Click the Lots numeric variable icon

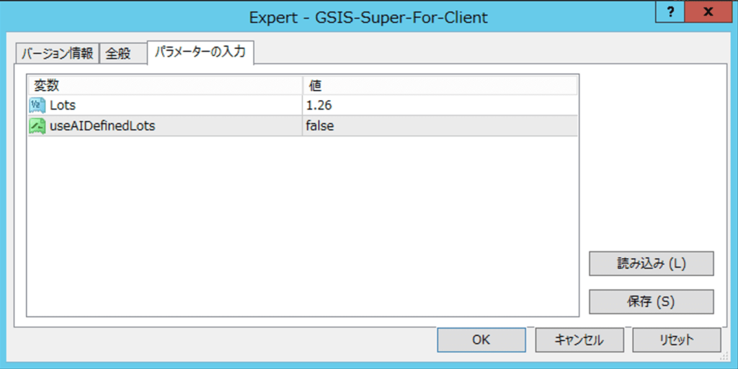coord(37,105)
